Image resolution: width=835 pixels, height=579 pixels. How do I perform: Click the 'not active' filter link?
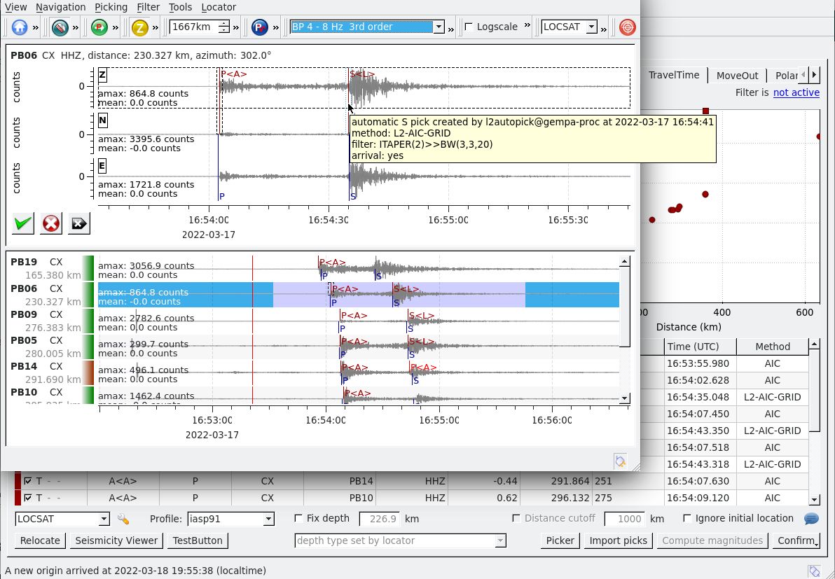(796, 92)
